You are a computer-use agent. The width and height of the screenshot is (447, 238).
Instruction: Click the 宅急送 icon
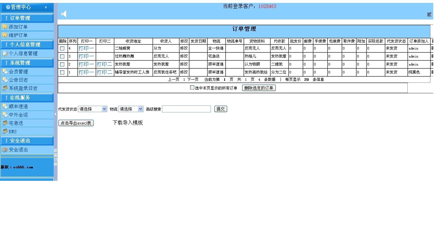(x=5, y=123)
